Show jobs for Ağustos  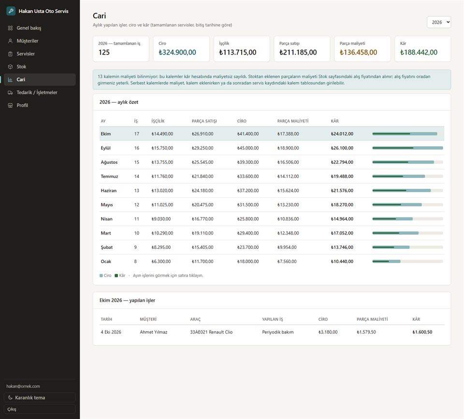(x=272, y=162)
